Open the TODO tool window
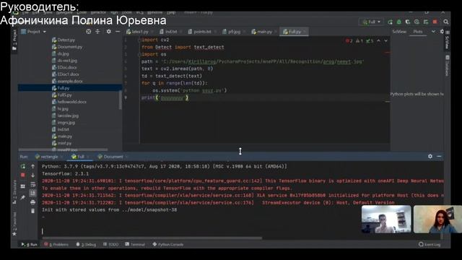 click(110, 244)
